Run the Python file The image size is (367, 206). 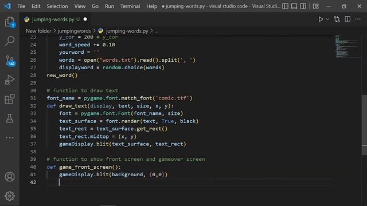coord(321,19)
